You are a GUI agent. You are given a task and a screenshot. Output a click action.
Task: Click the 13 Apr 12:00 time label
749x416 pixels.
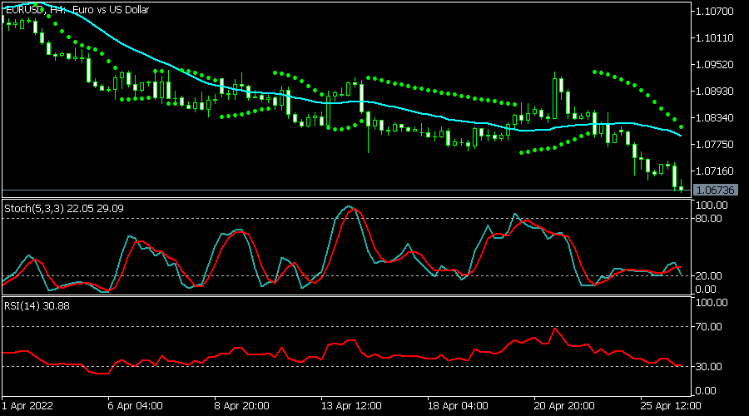click(x=351, y=406)
